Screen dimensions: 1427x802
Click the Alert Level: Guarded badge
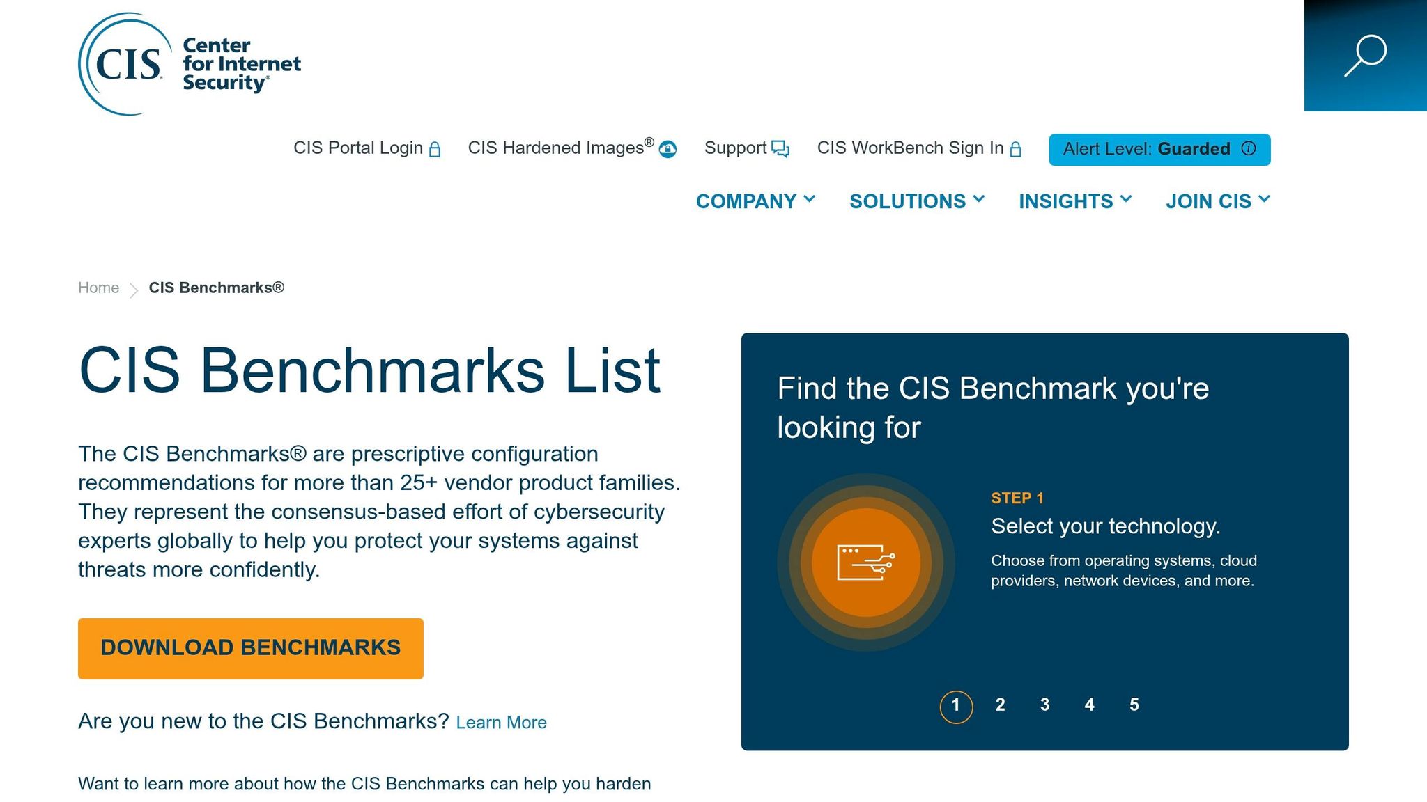[1159, 149]
